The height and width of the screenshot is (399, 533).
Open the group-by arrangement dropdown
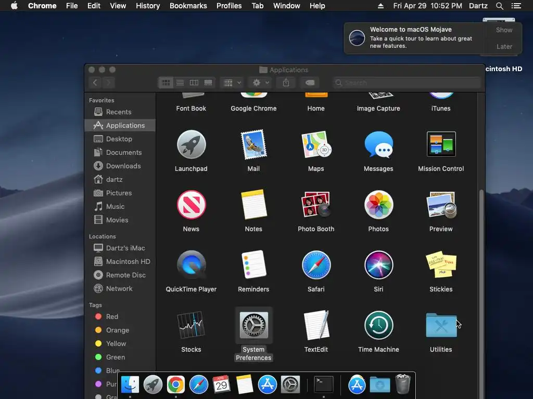point(232,83)
